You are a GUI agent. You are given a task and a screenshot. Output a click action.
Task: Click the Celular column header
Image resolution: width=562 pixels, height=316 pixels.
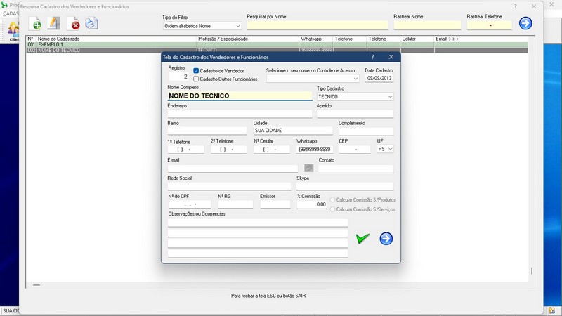[409, 39]
